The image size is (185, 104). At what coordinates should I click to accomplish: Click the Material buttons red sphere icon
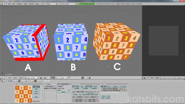click(33, 81)
